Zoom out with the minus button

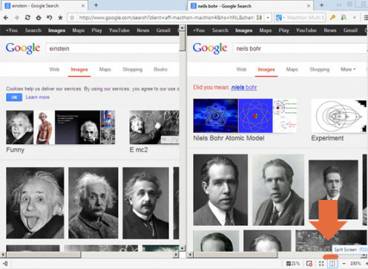coord(344,263)
